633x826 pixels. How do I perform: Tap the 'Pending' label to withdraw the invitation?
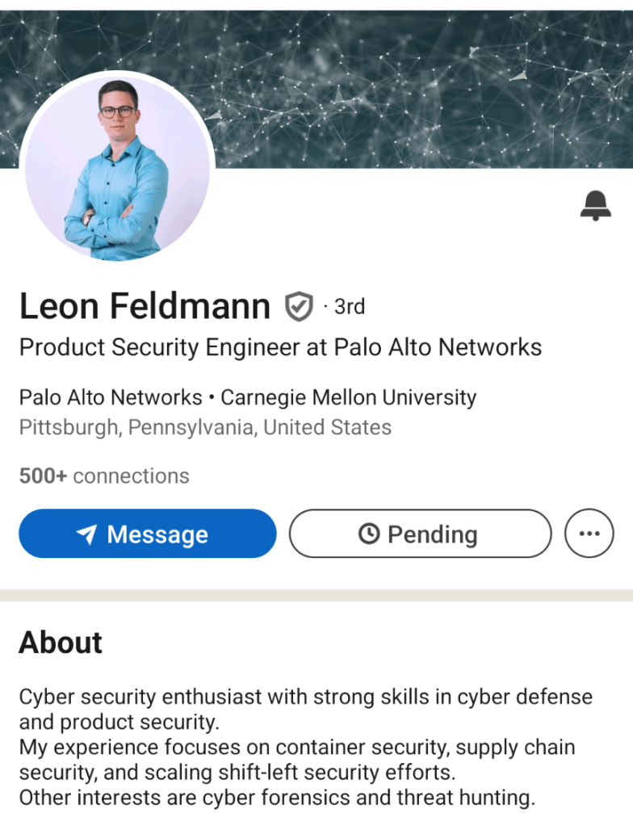432,535
